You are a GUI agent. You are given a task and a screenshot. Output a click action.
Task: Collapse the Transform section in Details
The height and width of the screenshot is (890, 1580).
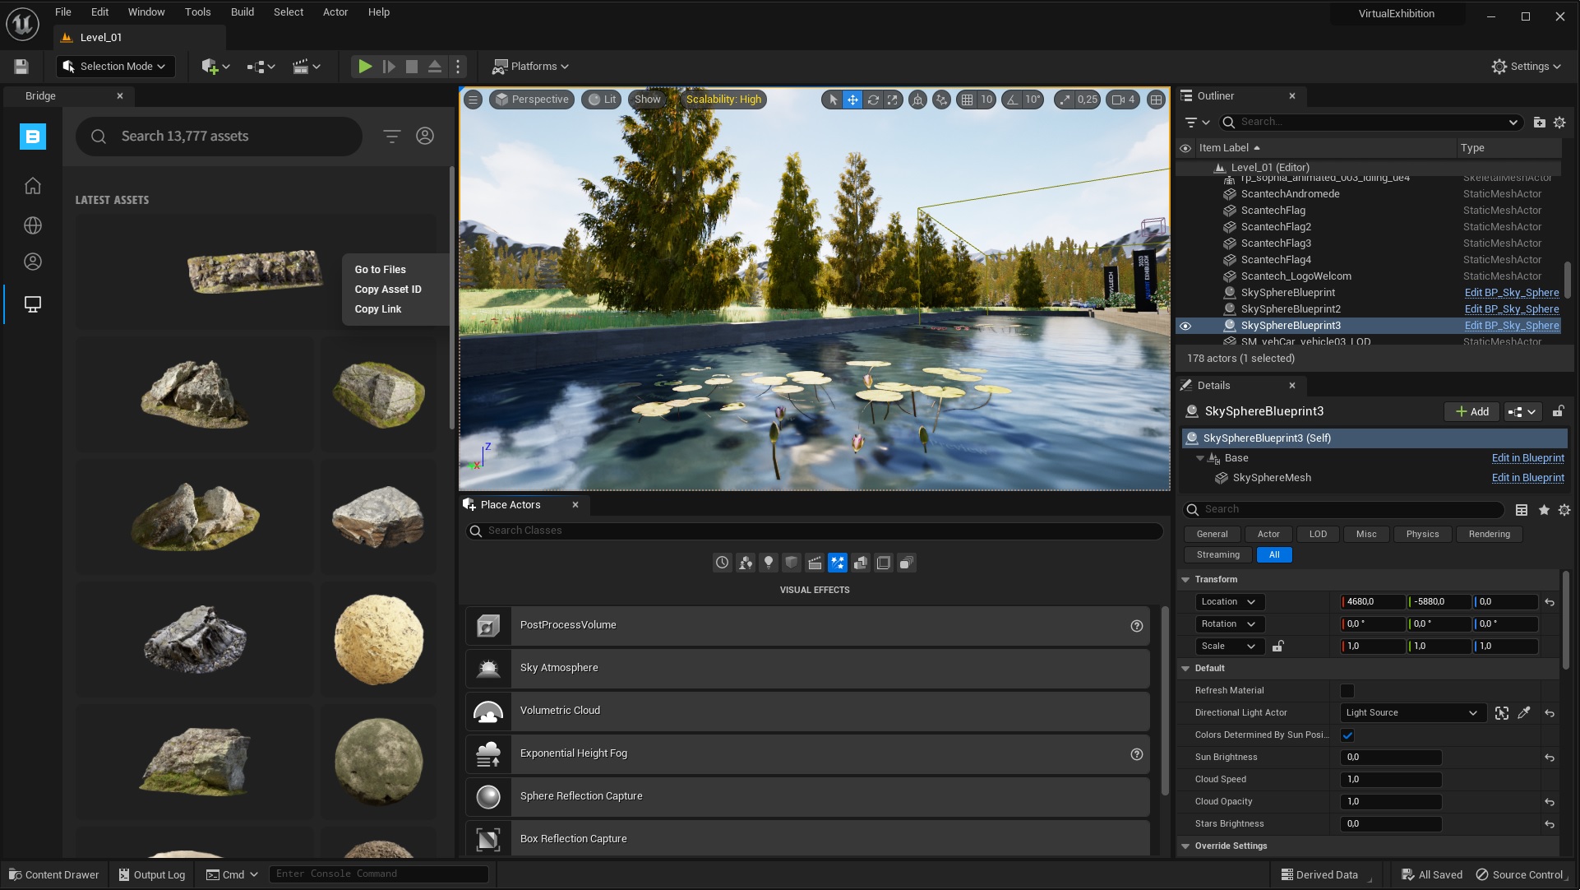(x=1185, y=579)
